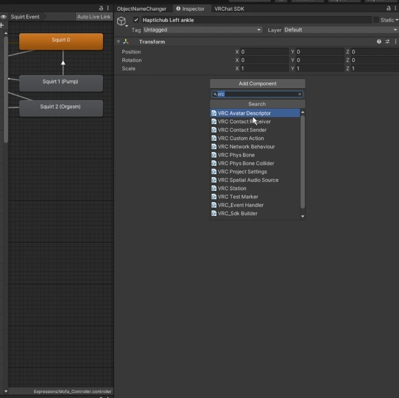Screen dimensions: 399x398
Task: Click component list scroll up arrow
Action: [x=303, y=112]
